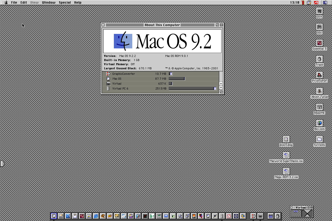Viewport: 332px width, 221px height.
Task: Click the Mac OS 9.2 banner image
Action: click(x=162, y=41)
